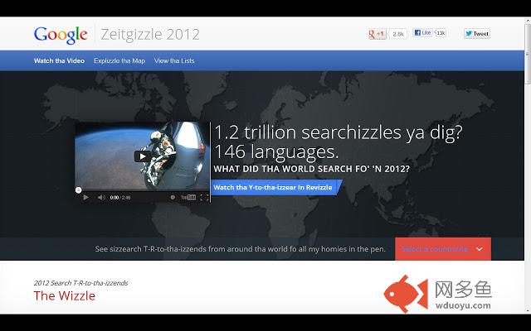Viewport: 531px width, 331px height.
Task: Start the video with the center play icon
Action: pyautogui.click(x=143, y=156)
